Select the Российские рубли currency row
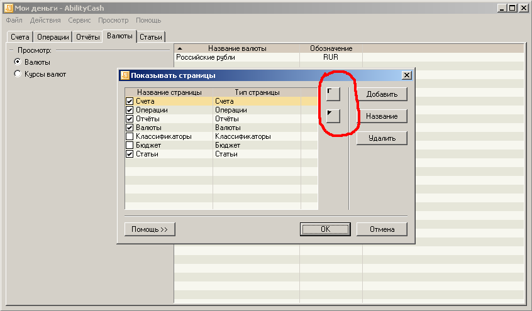 pos(206,57)
